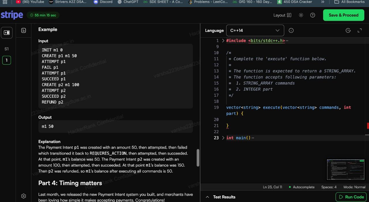
Task: Click the language info icon
Action: [291, 30]
